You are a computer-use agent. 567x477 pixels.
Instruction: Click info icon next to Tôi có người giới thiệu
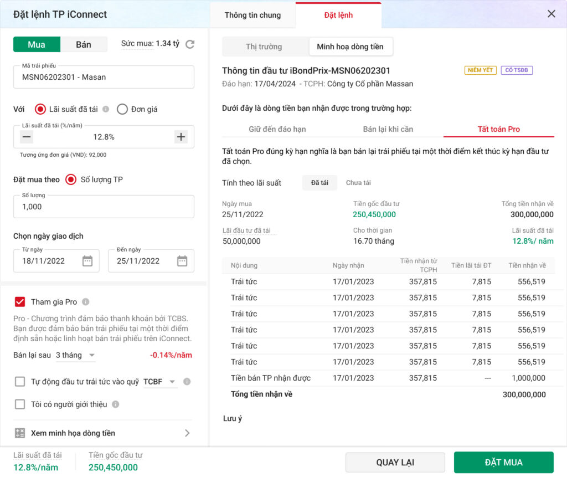(115, 404)
